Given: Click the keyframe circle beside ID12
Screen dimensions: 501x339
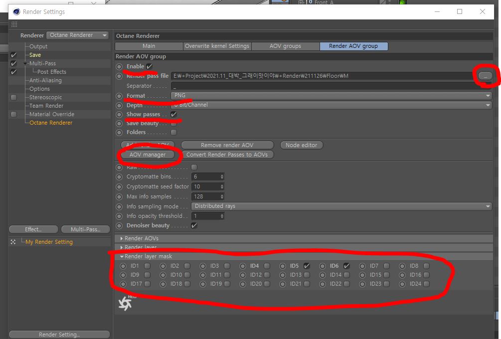Looking at the screenshot, I should [242, 275].
